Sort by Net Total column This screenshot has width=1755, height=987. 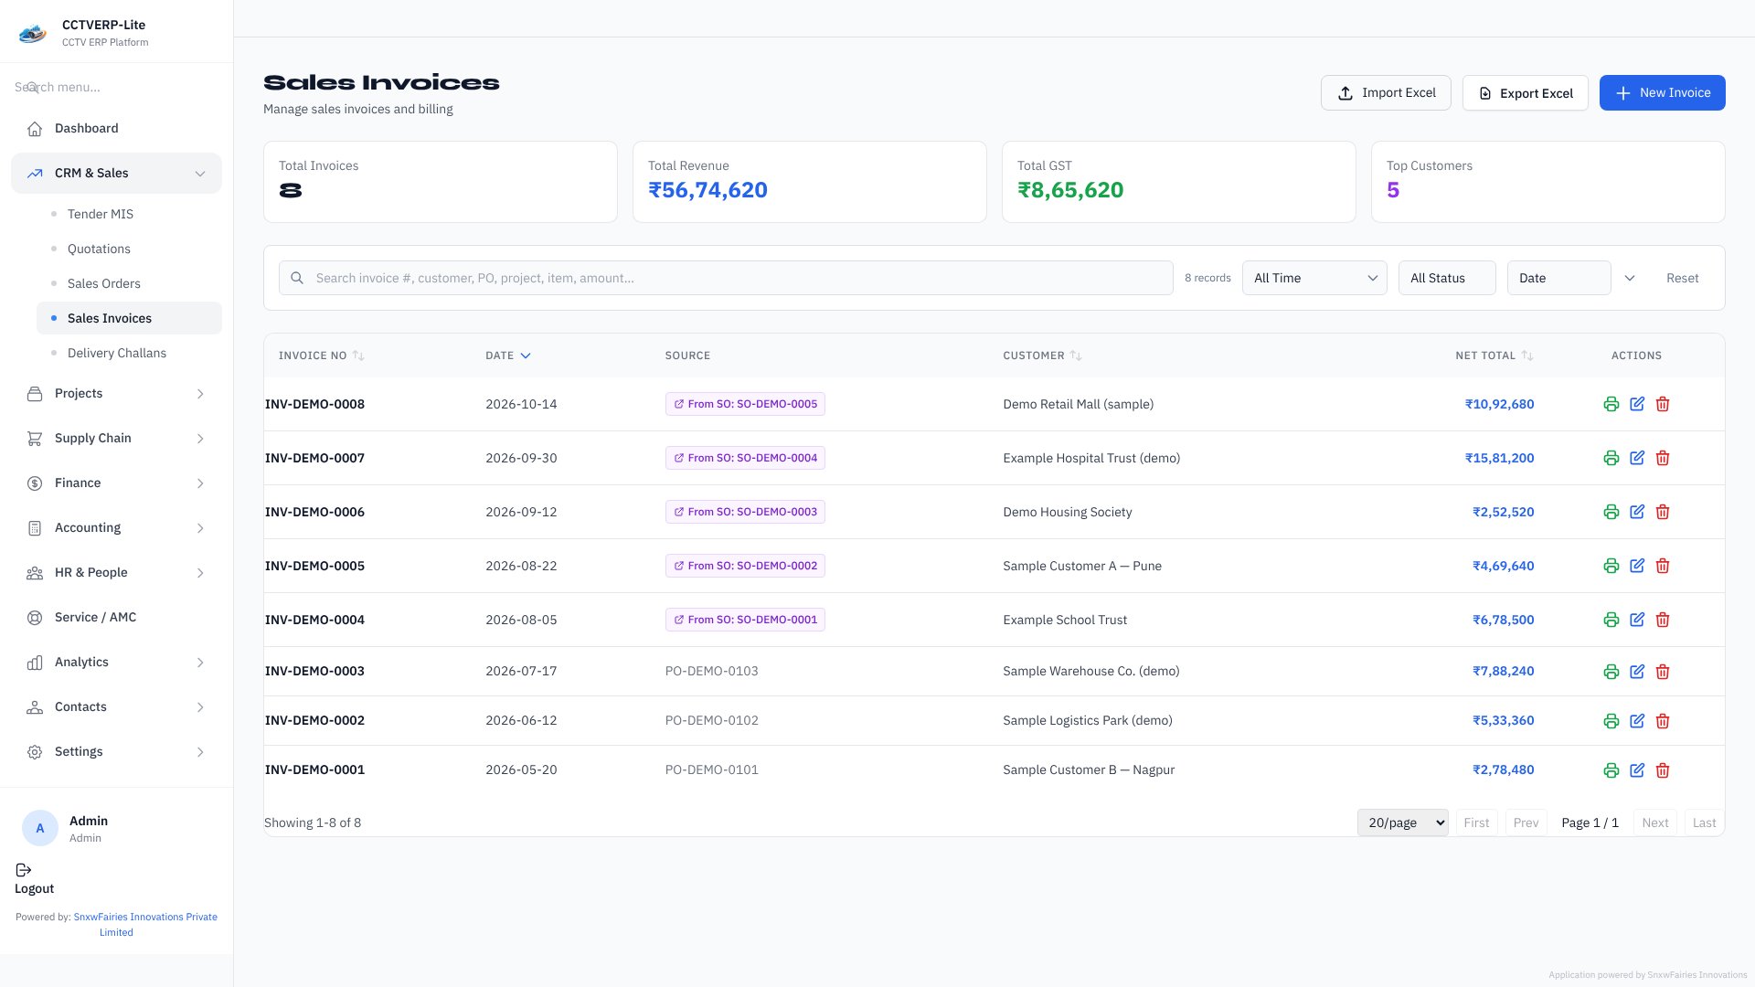(x=1526, y=356)
